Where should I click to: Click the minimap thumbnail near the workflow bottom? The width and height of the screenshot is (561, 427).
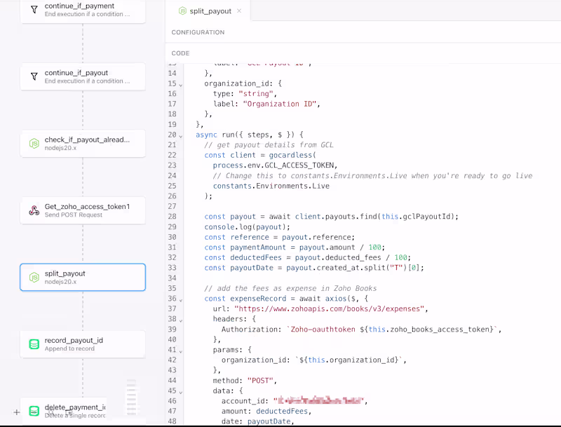(x=132, y=397)
